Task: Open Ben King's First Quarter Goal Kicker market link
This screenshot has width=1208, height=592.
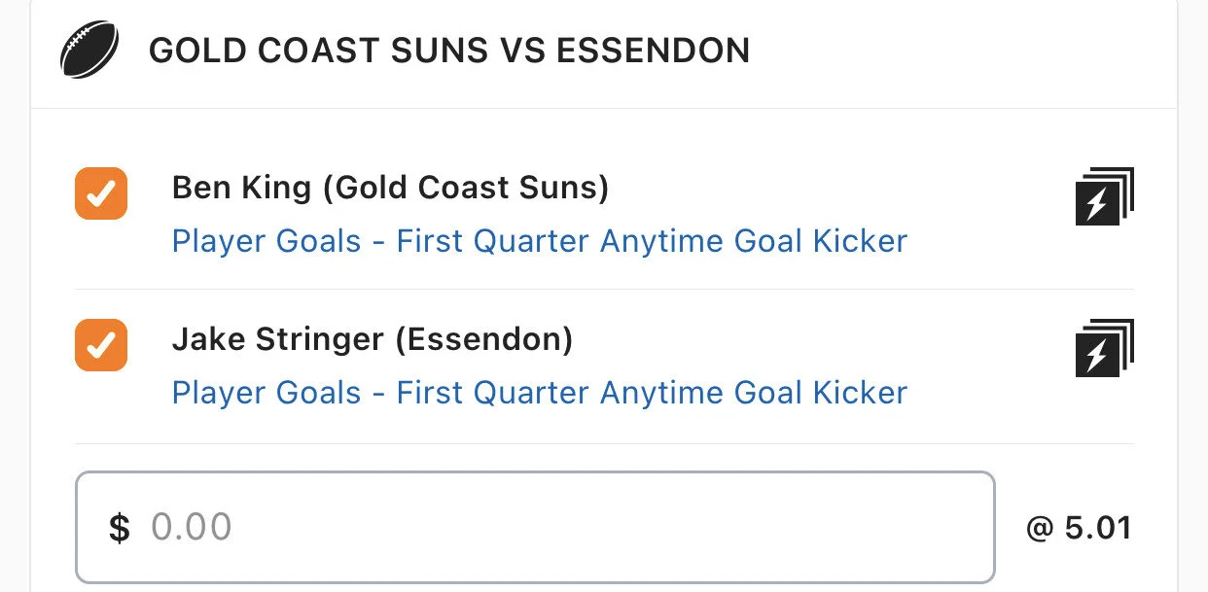Action: (539, 241)
